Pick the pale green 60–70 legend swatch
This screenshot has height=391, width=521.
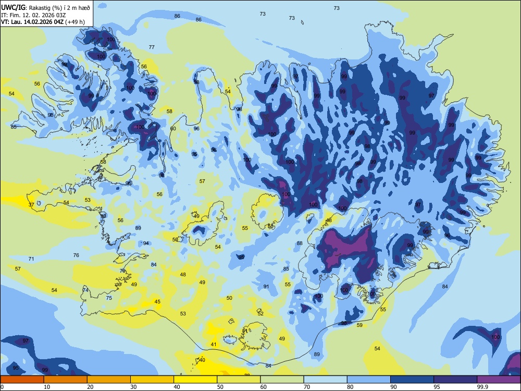tap(282, 380)
